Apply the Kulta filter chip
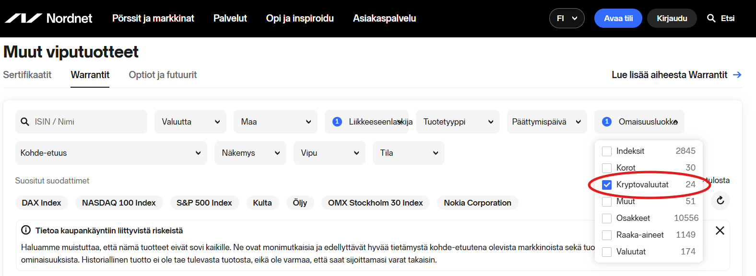 click(x=262, y=203)
